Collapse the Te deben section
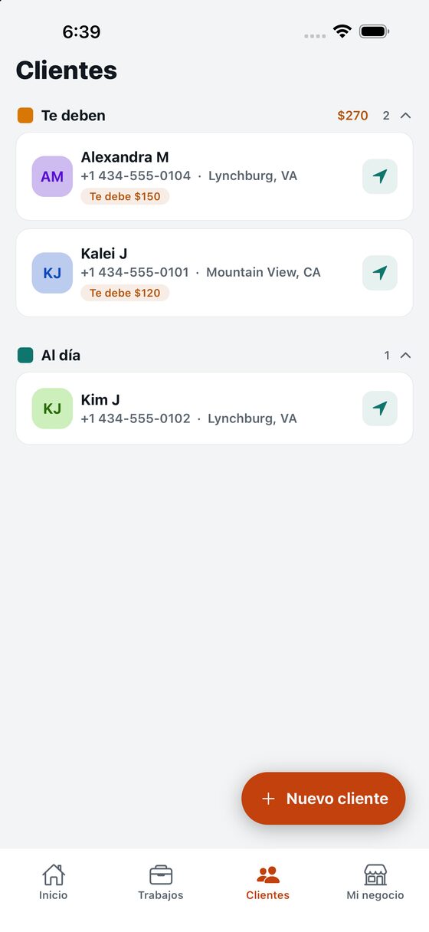 pyautogui.click(x=406, y=116)
